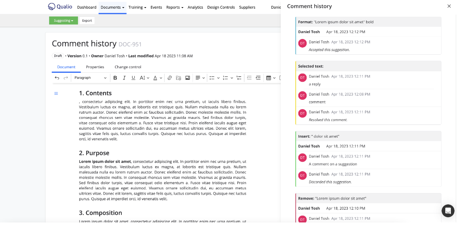Open the chat widget bubble
The image size is (458, 225).
tap(448, 211)
